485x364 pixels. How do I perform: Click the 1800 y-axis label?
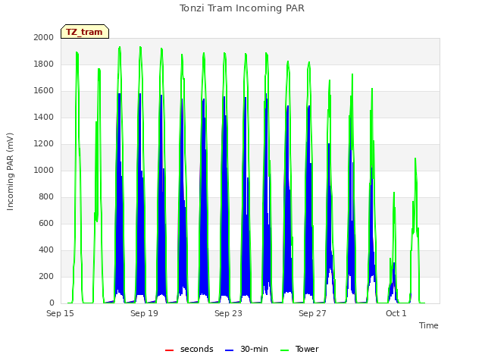[x=44, y=64]
